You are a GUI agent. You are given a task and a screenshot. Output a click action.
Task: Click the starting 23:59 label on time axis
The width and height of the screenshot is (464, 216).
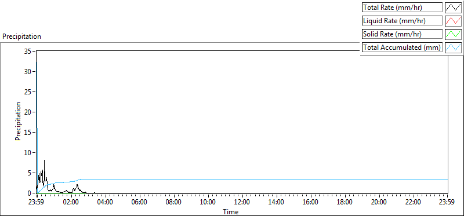[37, 203]
